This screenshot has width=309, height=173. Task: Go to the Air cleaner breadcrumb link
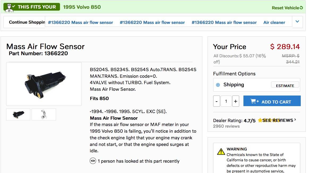coord(274,23)
